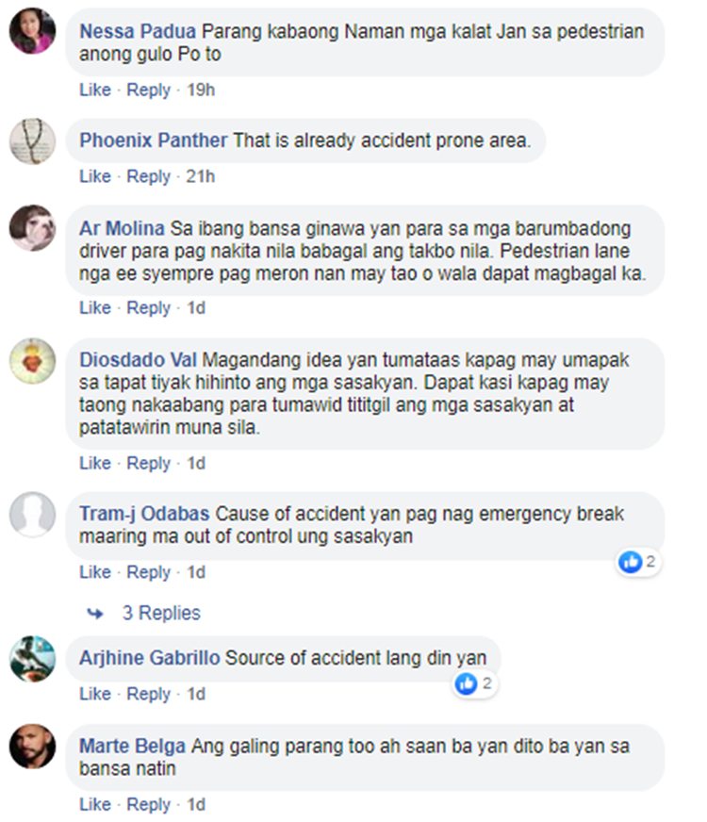The width and height of the screenshot is (707, 822).
Task: Reply to Ar Molina's comment
Action: click(x=148, y=307)
